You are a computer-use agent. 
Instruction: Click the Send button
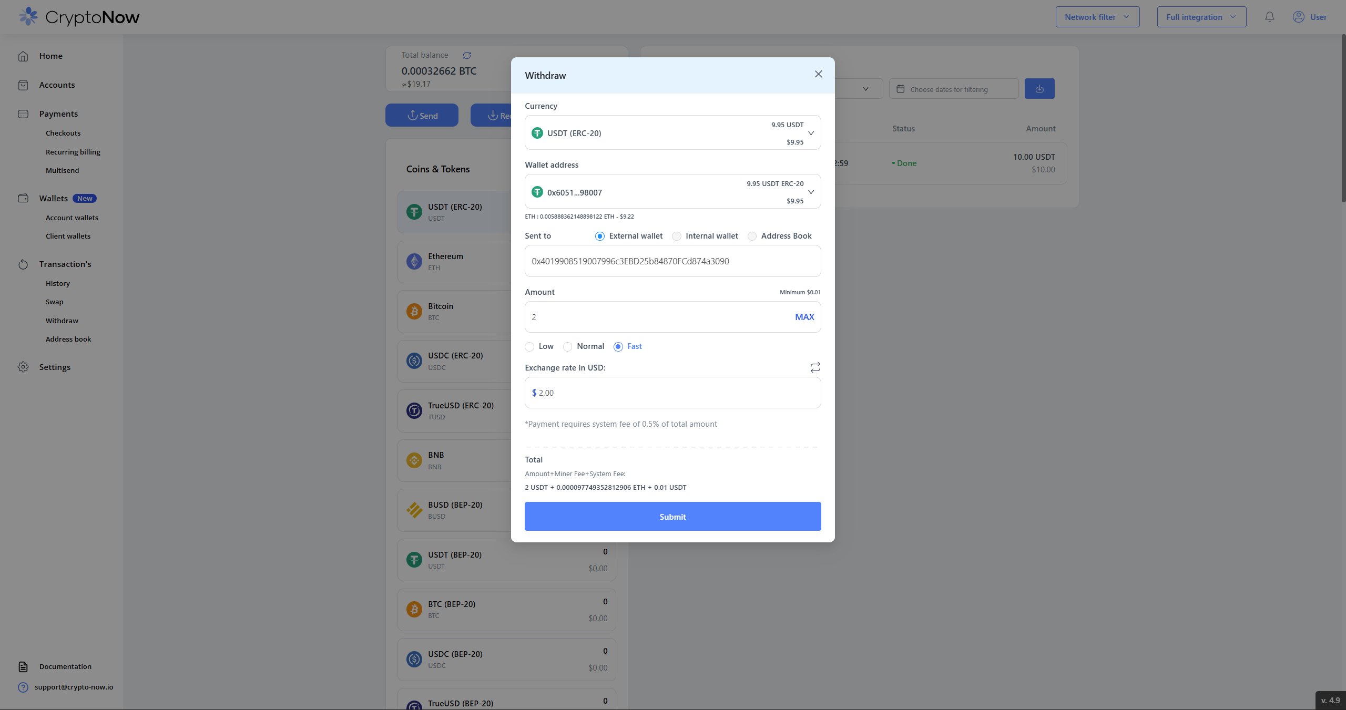tap(422, 115)
